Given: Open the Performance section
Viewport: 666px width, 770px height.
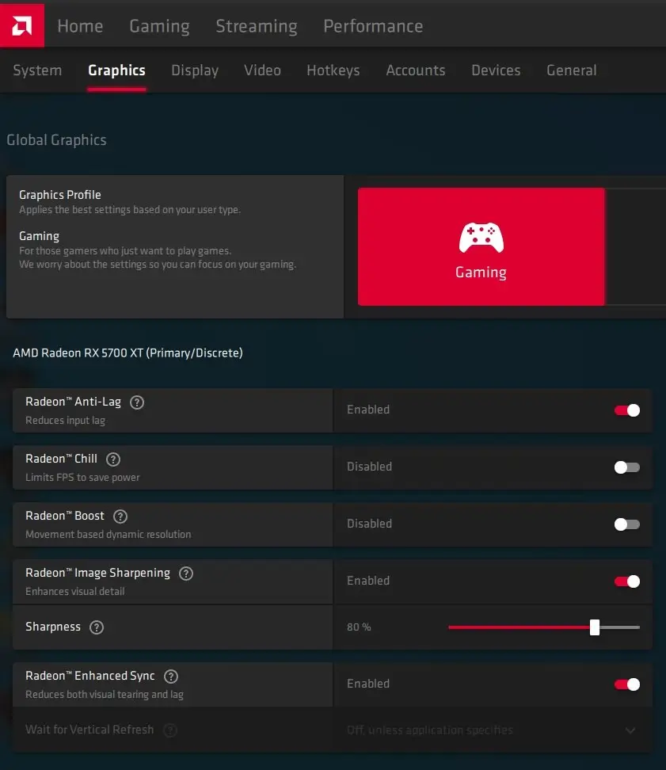Looking at the screenshot, I should pyautogui.click(x=373, y=25).
